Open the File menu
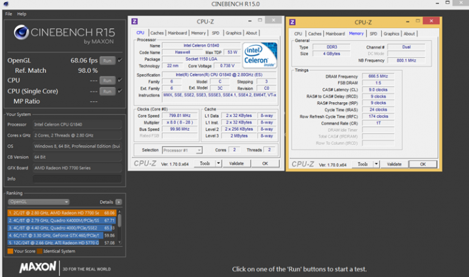469x277 pixels. [8, 14]
